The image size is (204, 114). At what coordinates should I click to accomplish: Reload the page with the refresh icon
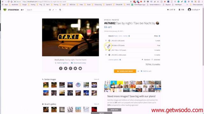tap(9, 2)
